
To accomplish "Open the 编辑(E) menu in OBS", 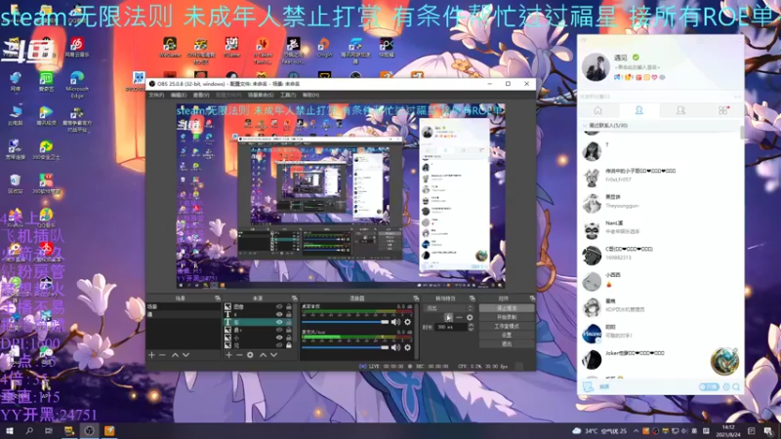I will 179,95.
